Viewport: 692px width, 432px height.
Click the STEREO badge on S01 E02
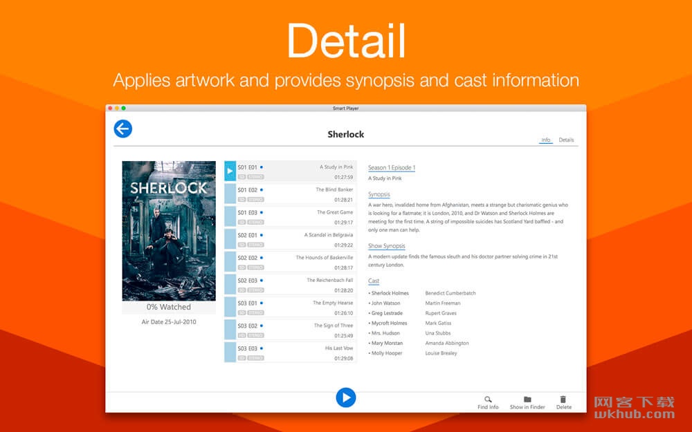pyautogui.click(x=255, y=199)
